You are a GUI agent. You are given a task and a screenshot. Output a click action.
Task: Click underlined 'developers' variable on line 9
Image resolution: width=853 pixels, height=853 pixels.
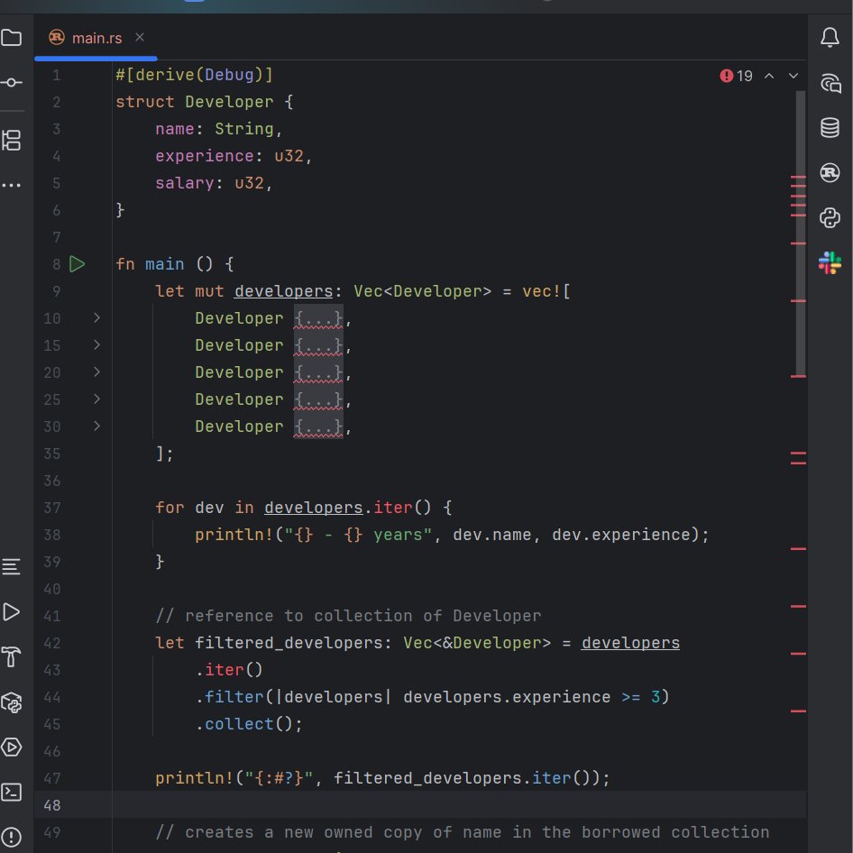283,291
